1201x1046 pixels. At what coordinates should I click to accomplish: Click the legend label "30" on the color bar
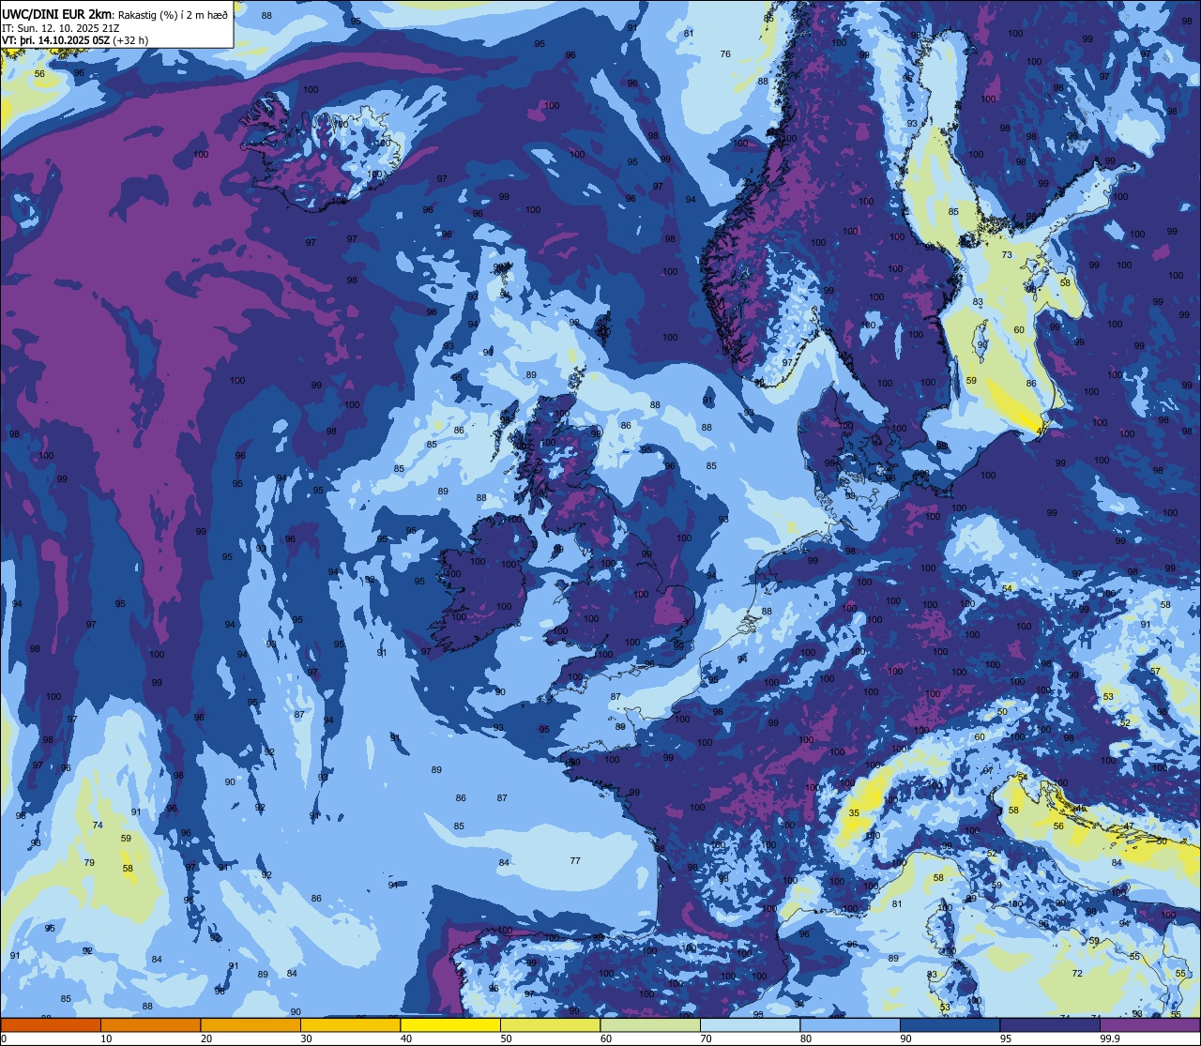tap(307, 1038)
